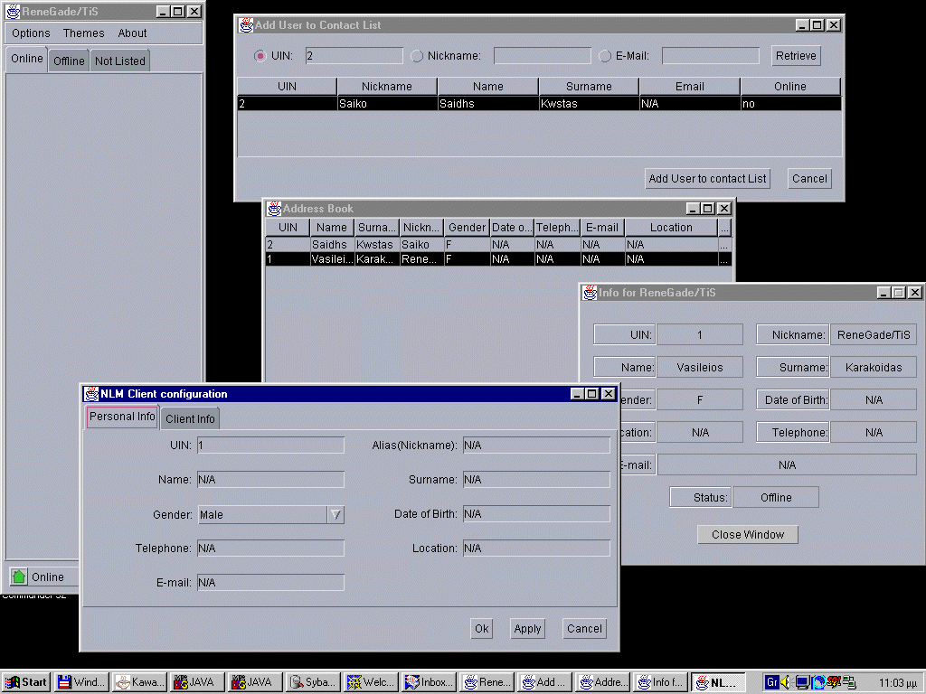Image resolution: width=926 pixels, height=694 pixels.
Task: Click the Location field in Personal Info
Action: pos(536,549)
